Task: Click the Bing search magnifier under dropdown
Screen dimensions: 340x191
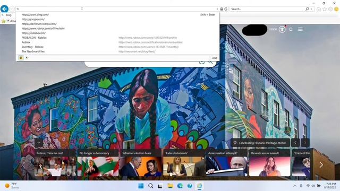Action: (x=210, y=62)
